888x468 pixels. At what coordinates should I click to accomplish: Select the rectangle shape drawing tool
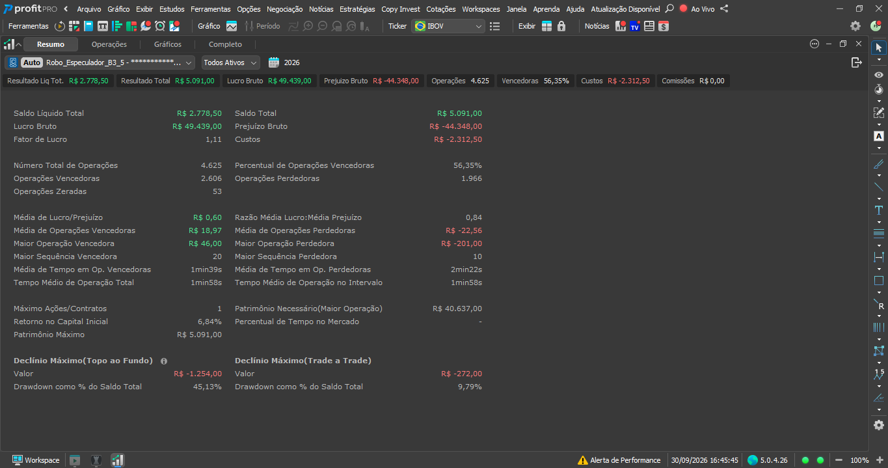(879, 281)
